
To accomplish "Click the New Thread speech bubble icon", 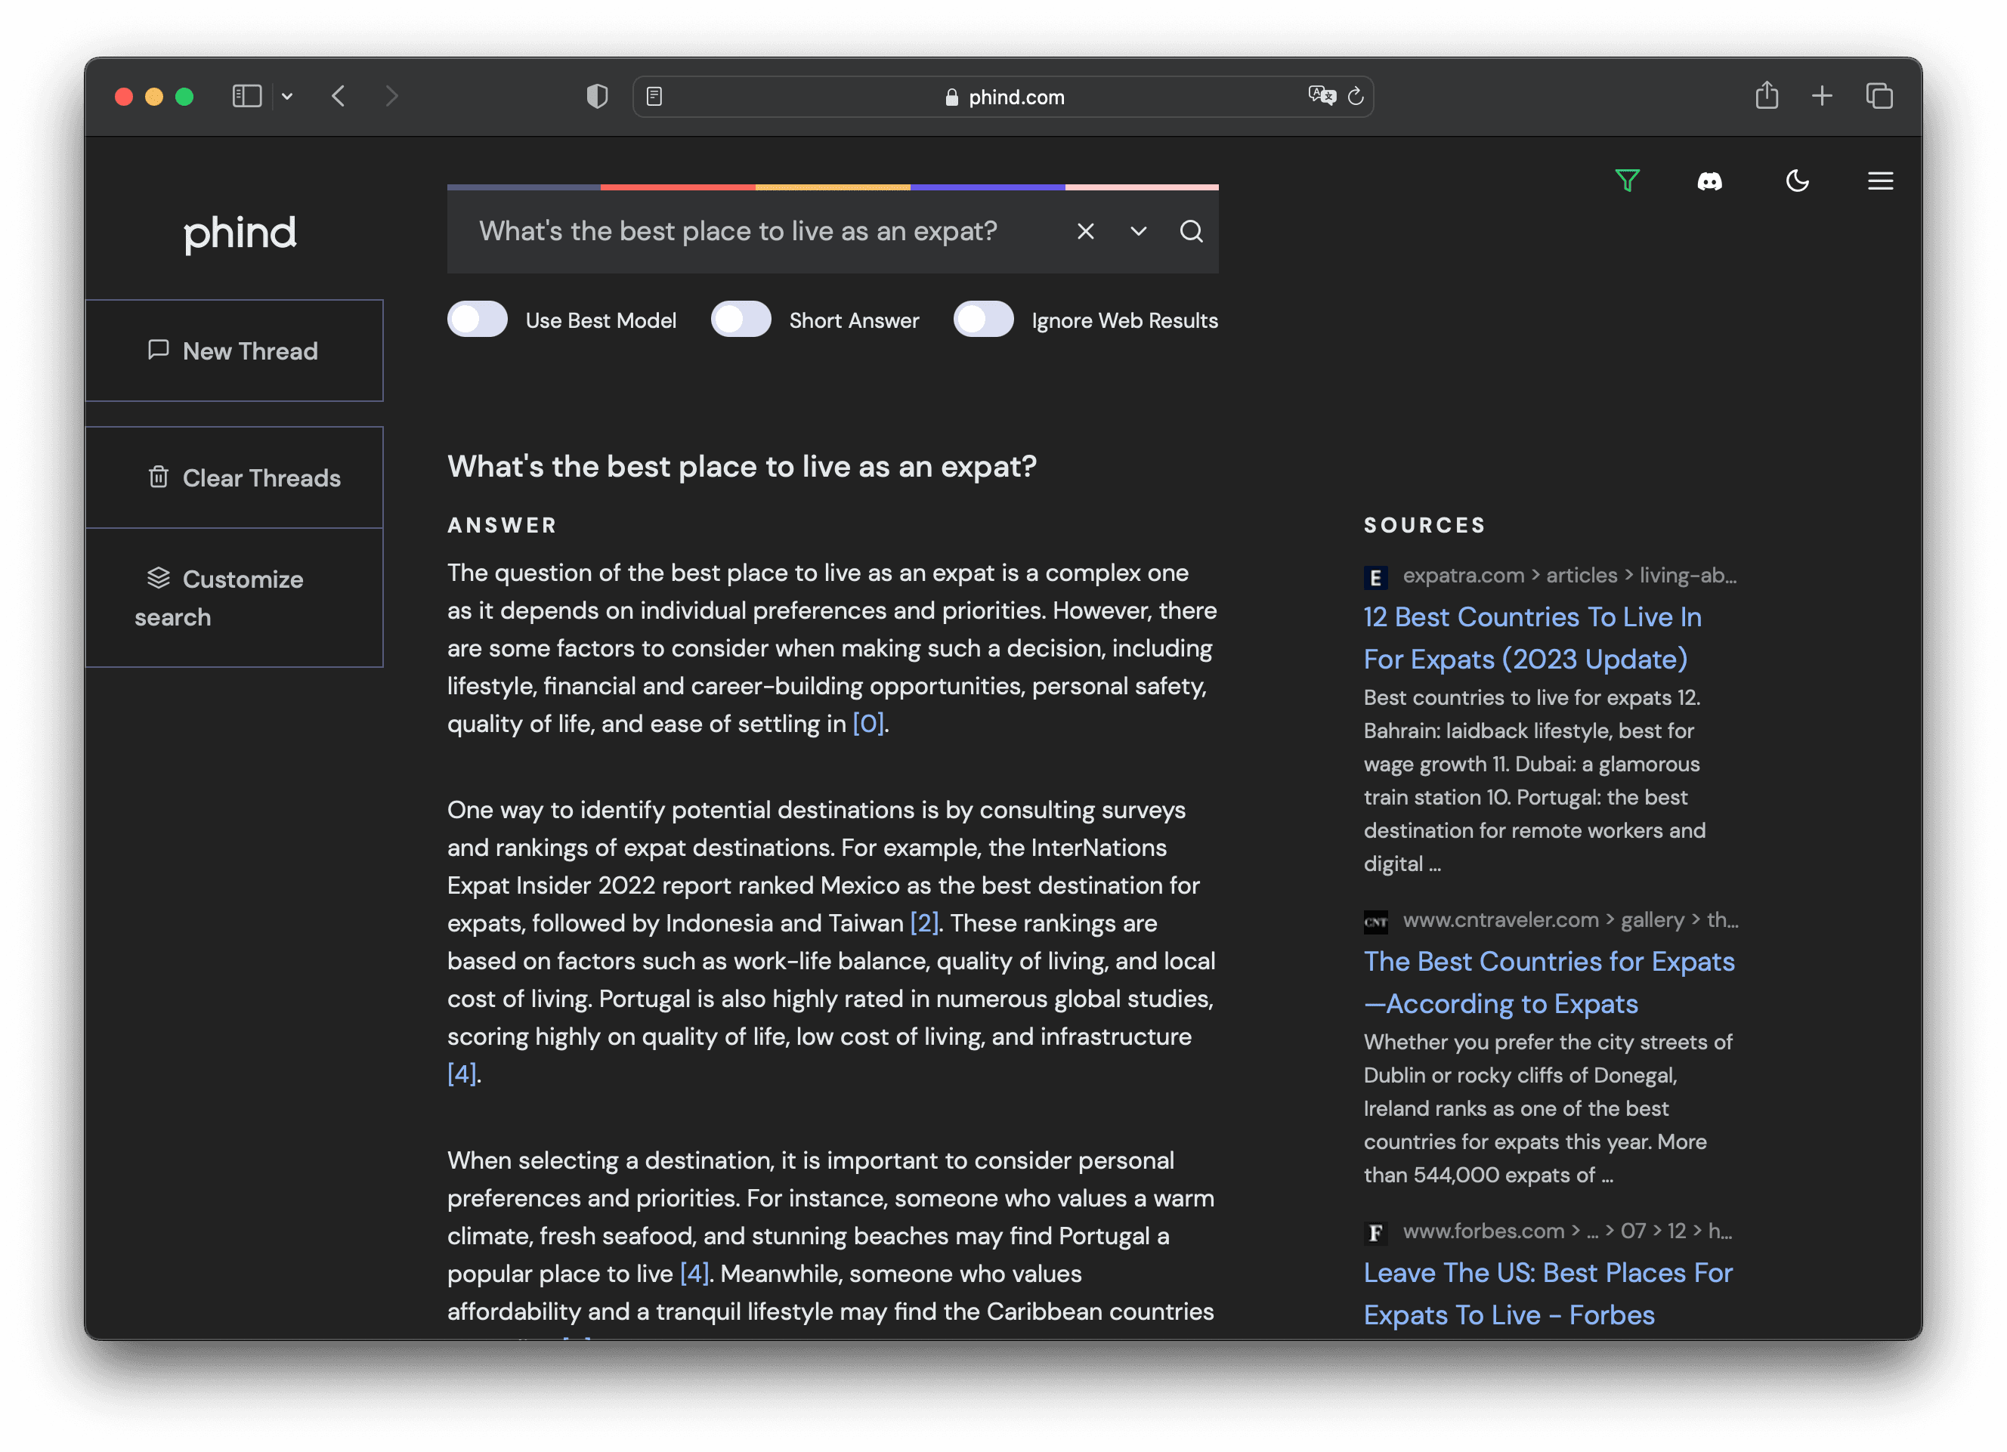I will (159, 350).
